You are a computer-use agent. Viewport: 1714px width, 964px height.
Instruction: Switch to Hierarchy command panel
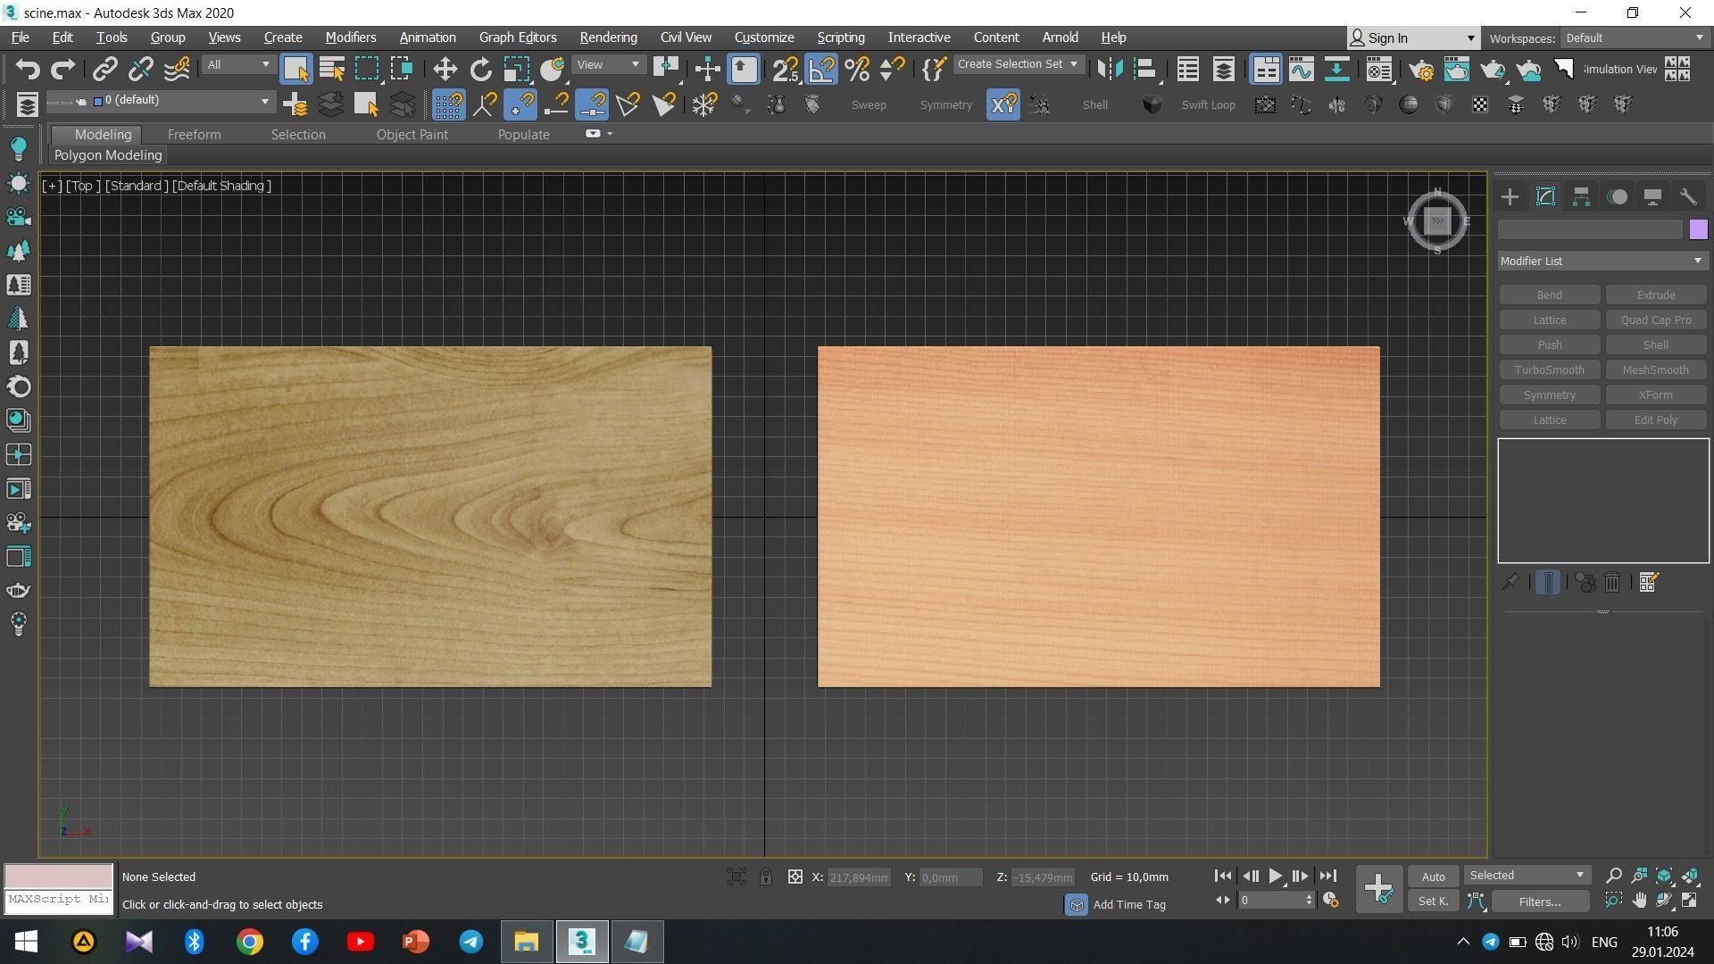point(1581,197)
